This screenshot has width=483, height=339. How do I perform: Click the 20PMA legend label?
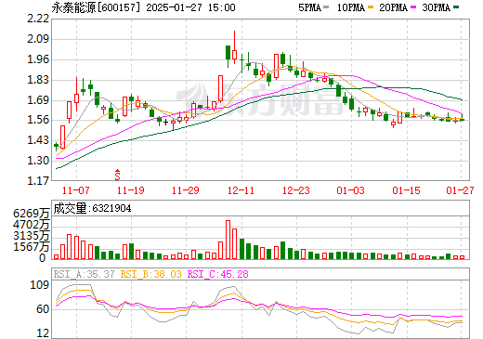[x=393, y=7]
